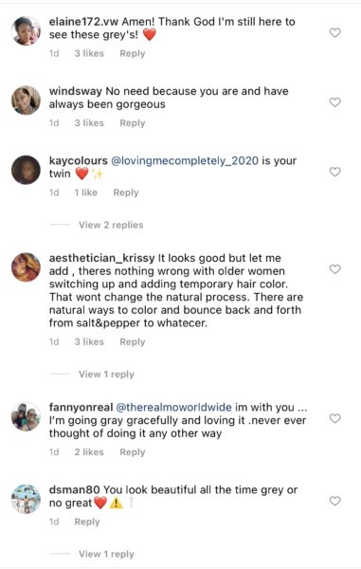The height and width of the screenshot is (569, 361).
Task: Heart the aesthetician_krissy comment
Action: coord(334,269)
